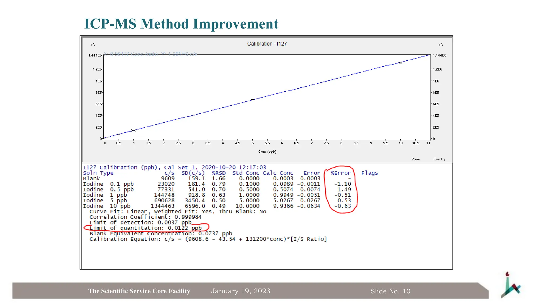Click the left c/s axis unit label
The height and width of the screenshot is (305, 543).
click(x=93, y=44)
